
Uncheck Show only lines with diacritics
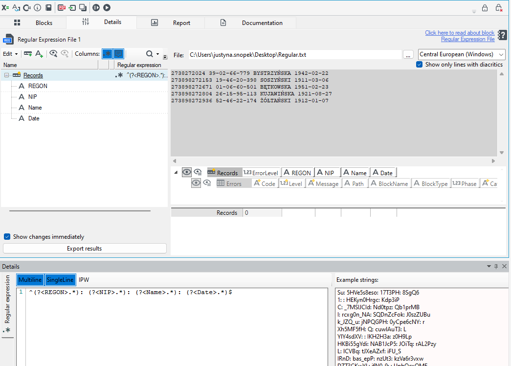tap(420, 65)
